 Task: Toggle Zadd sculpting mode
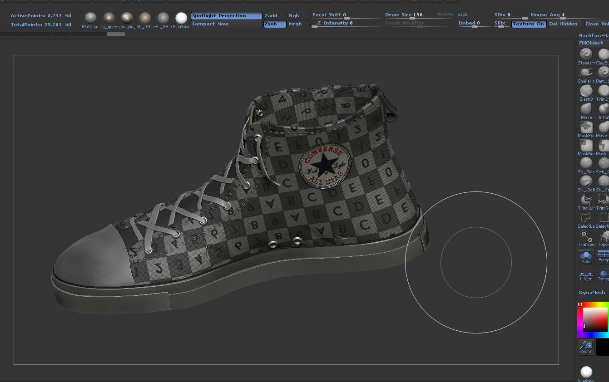(x=275, y=16)
